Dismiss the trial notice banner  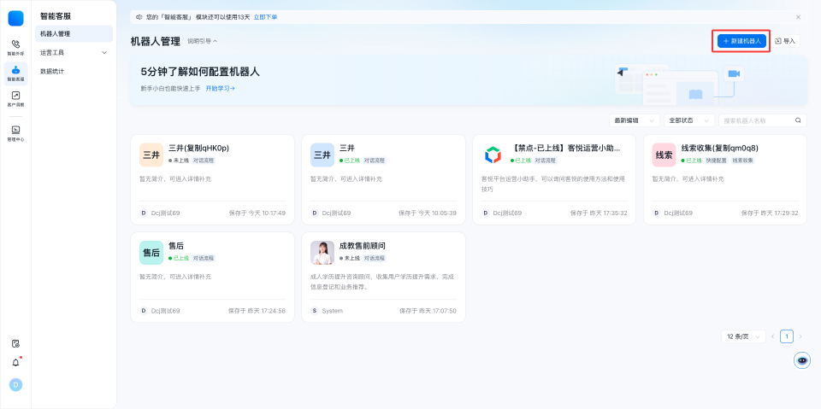pyautogui.click(x=798, y=17)
